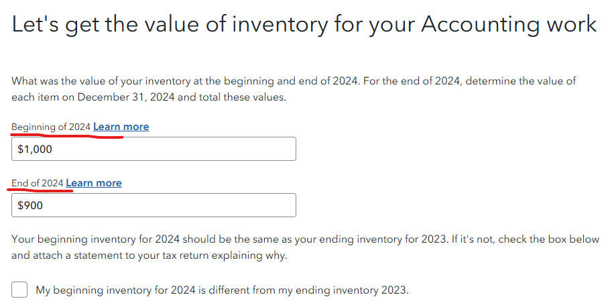610x305 pixels.
Task: Click the $1,000 value in the beginning field
Action: (x=35, y=149)
